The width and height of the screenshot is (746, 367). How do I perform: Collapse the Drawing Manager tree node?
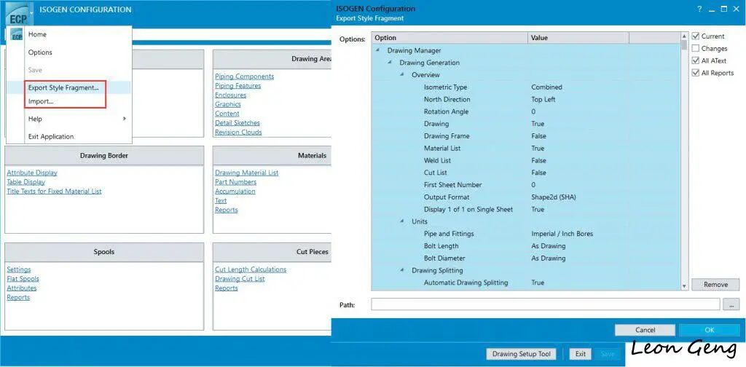pos(378,50)
